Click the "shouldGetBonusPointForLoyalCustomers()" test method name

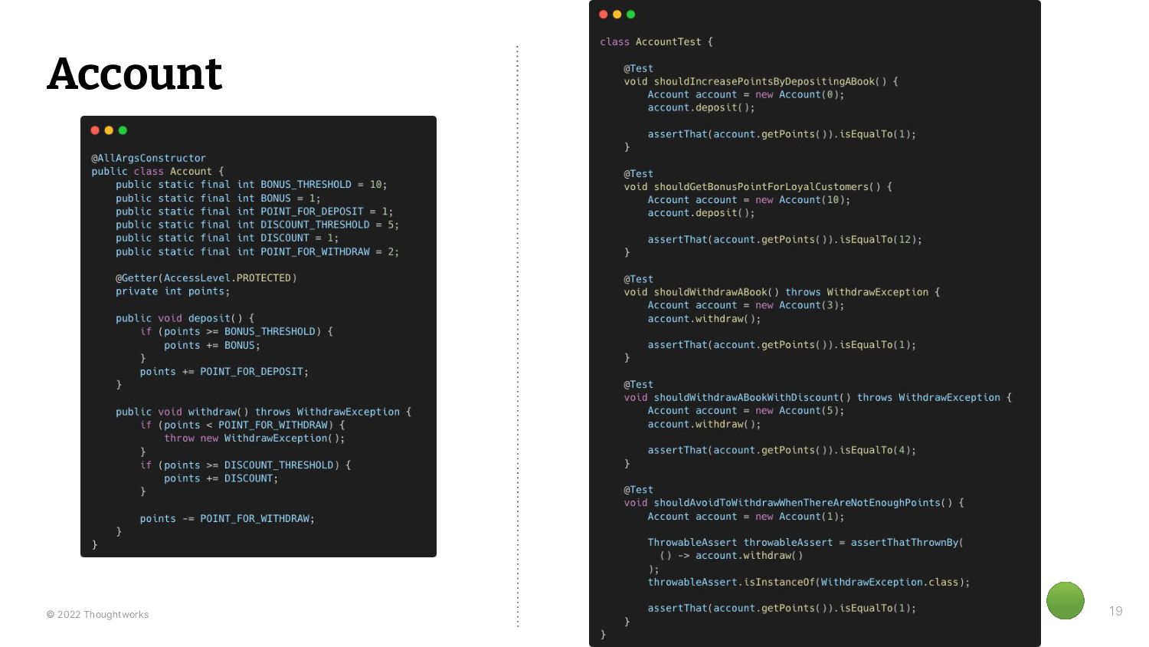click(767, 187)
